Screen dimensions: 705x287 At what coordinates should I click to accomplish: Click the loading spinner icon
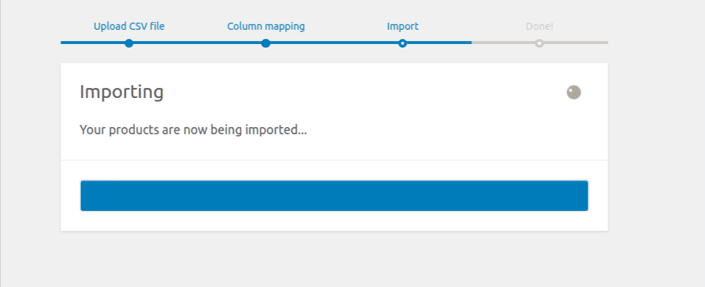(574, 92)
